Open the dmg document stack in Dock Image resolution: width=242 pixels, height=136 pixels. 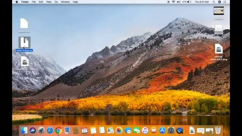tap(192, 130)
